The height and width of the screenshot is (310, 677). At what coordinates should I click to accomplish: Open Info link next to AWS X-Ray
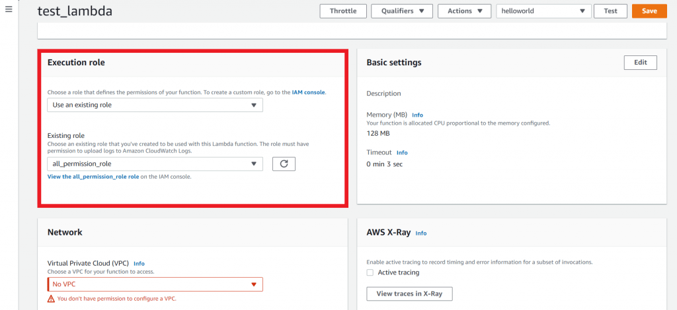pos(421,233)
